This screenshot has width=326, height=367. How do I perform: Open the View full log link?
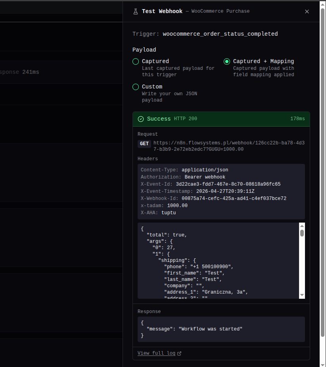tap(156, 353)
